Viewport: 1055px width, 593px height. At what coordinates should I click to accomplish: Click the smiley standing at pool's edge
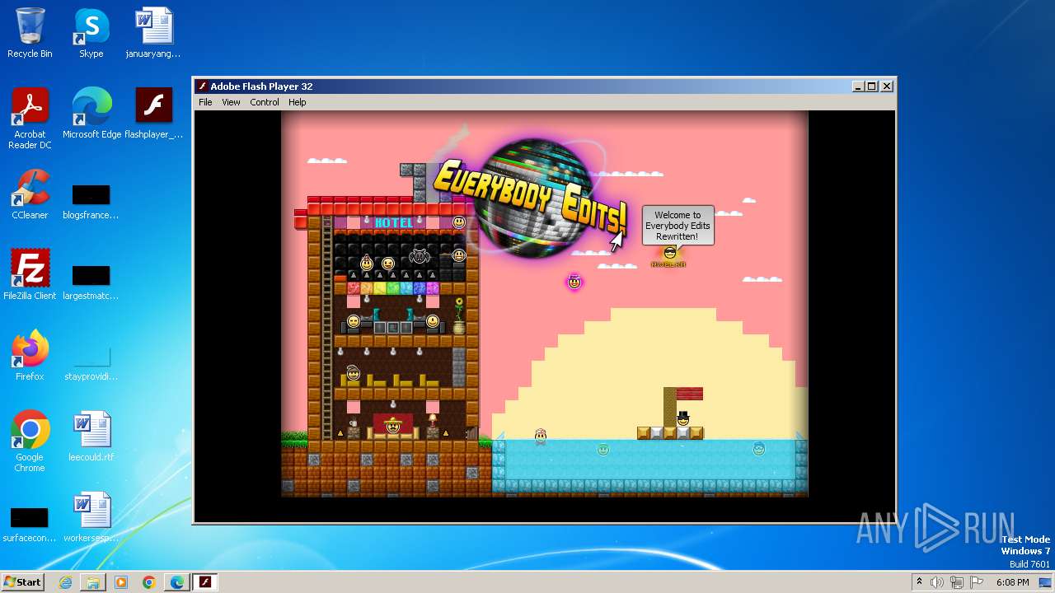pyautogui.click(x=541, y=435)
